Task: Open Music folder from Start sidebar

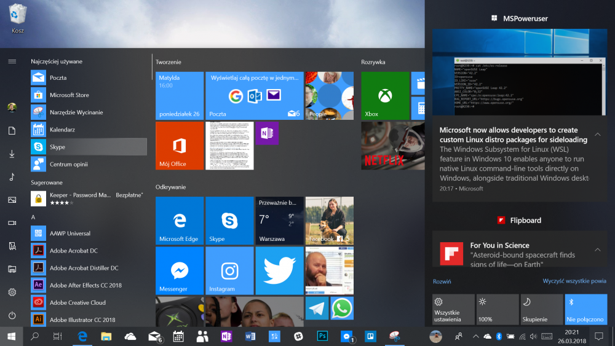Action: point(12,177)
